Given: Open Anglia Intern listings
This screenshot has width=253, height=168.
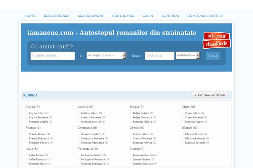Looking at the screenshot, I should (39, 113).
